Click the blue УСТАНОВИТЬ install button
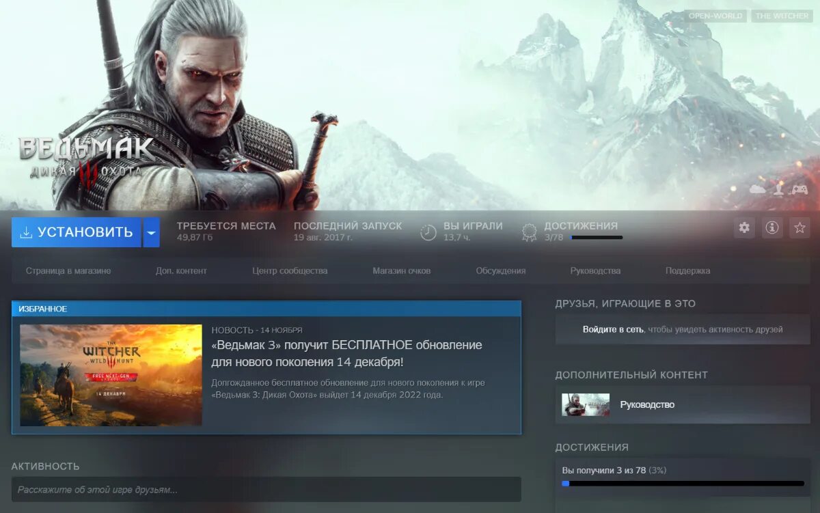 pos(76,232)
